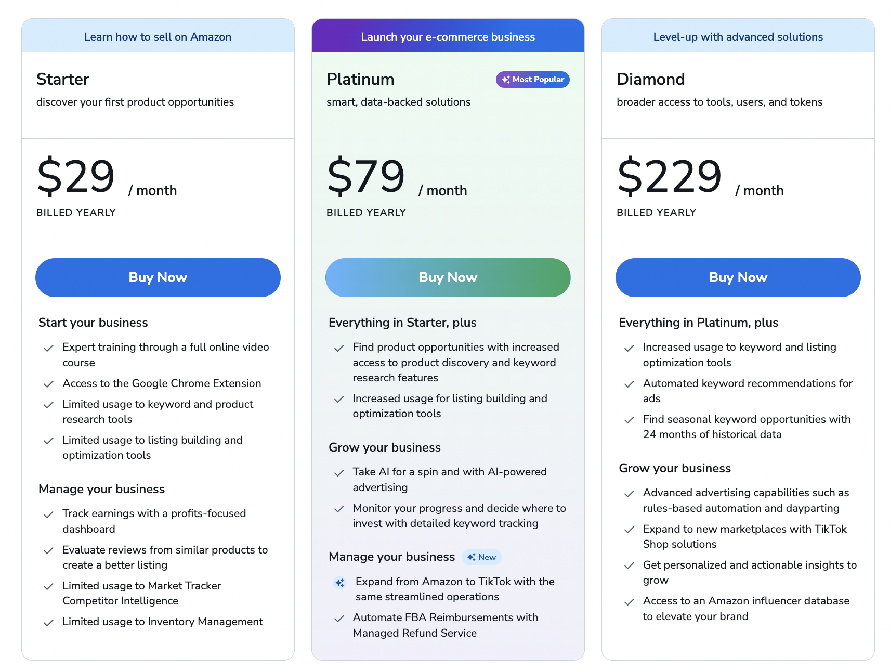This screenshot has width=890, height=669.
Task: Click the Level-up with advanced solutions banner
Action: (738, 37)
